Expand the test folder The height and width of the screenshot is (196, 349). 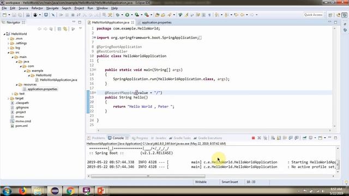[13, 94]
